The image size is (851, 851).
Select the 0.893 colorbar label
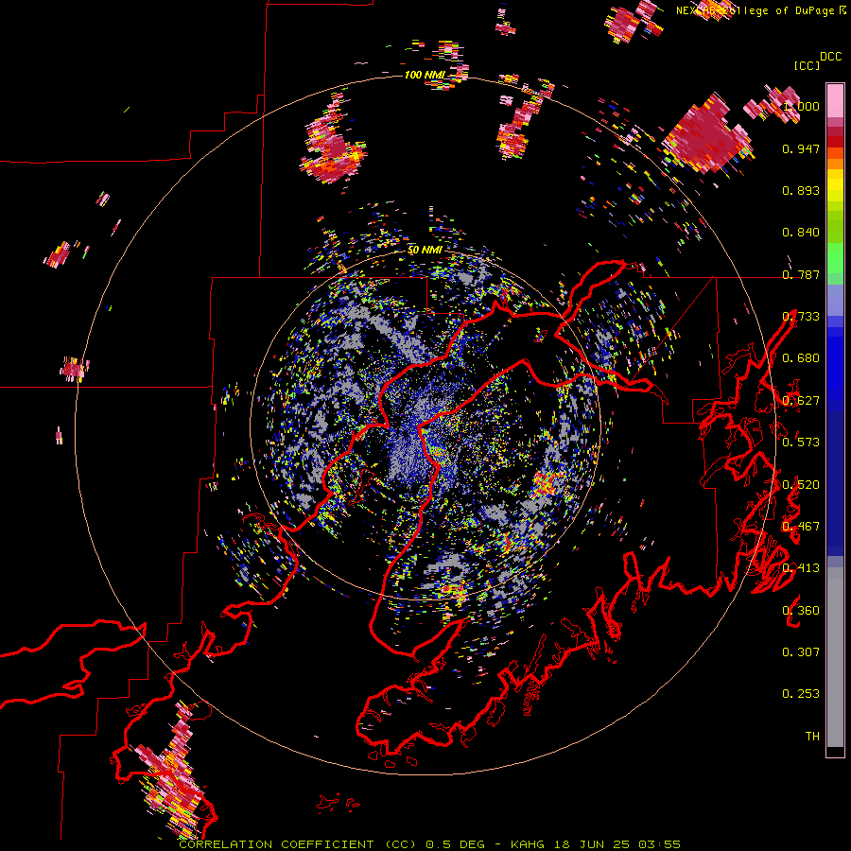coord(801,190)
